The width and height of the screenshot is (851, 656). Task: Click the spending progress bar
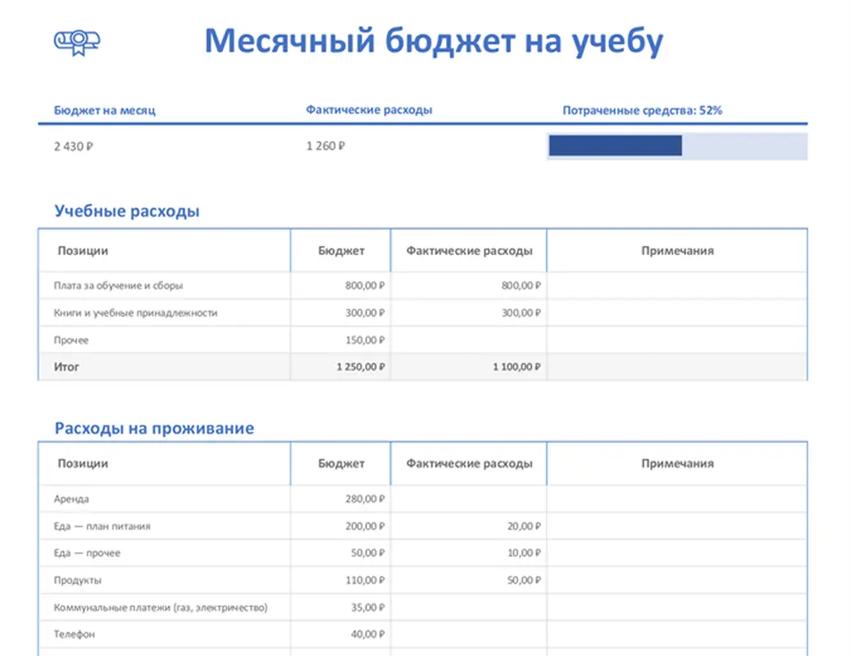676,145
